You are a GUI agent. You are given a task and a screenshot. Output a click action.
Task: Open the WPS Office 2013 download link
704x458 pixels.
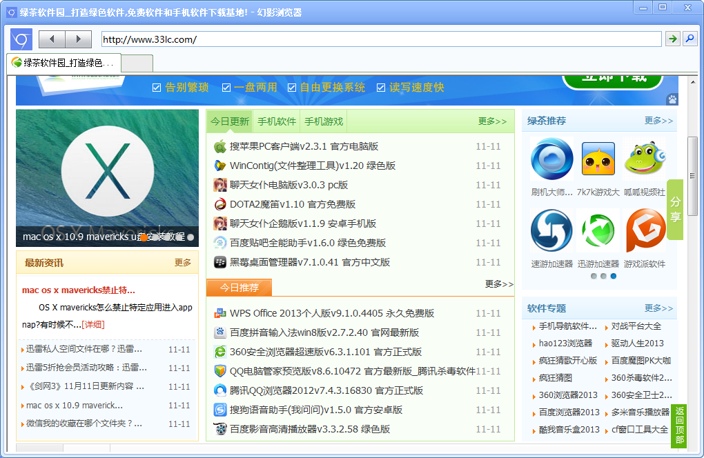pyautogui.click(x=331, y=313)
